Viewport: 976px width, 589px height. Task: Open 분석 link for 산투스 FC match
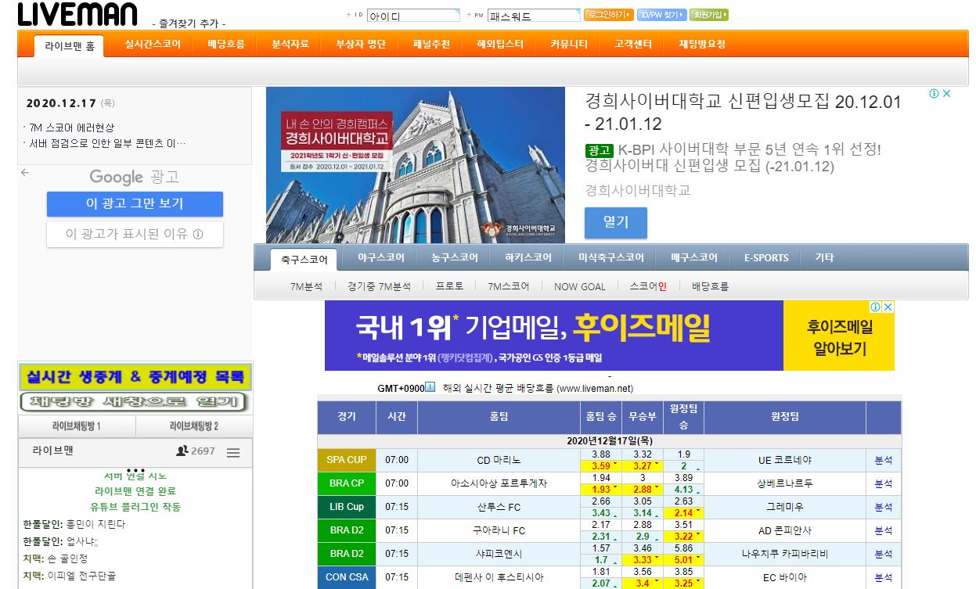(x=884, y=508)
